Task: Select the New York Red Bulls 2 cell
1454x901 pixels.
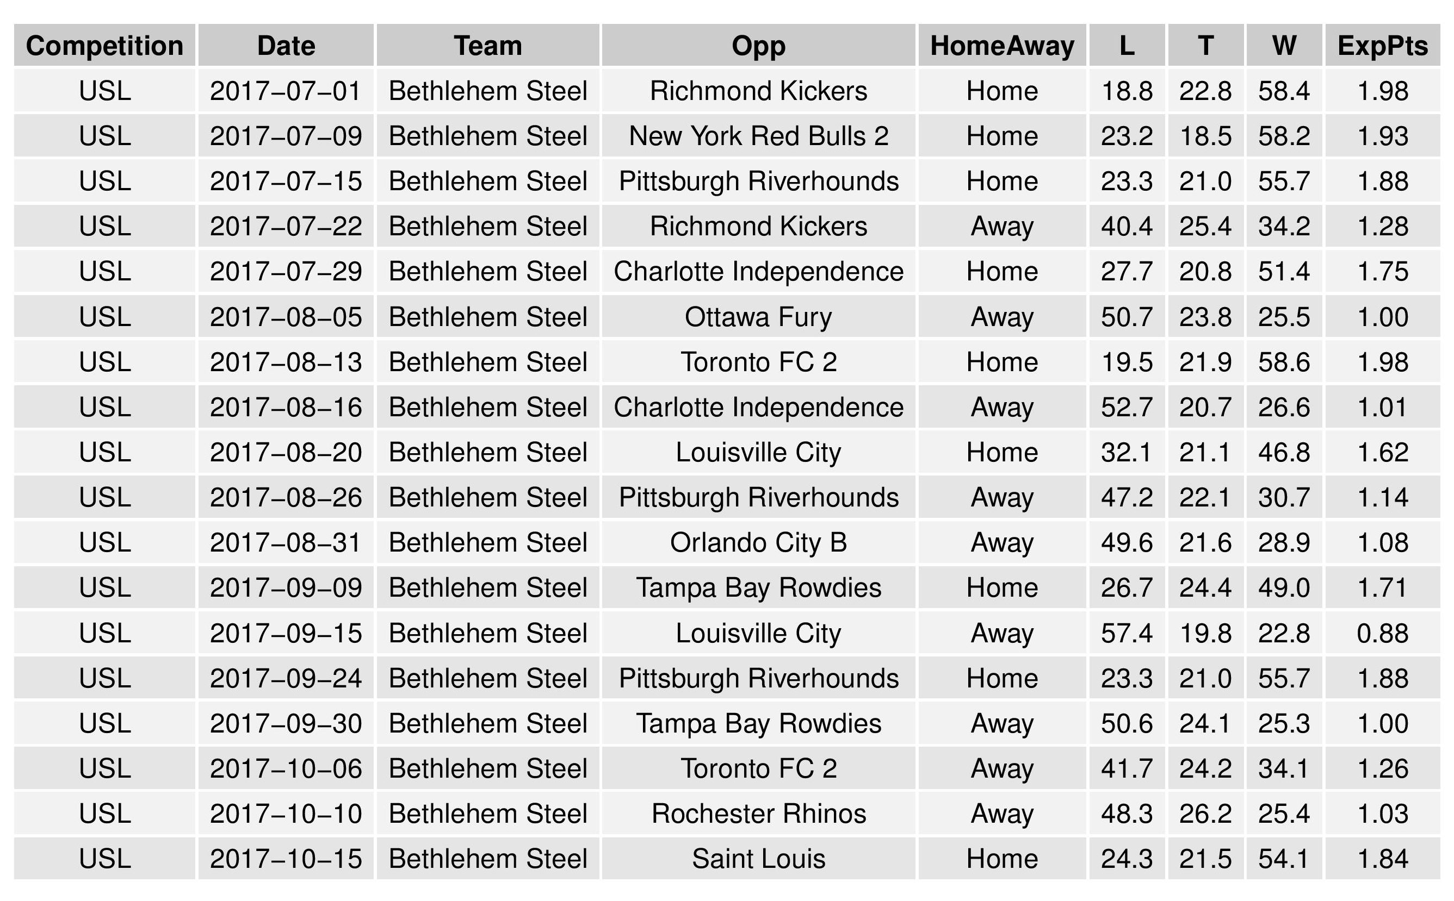Action: coord(758,136)
